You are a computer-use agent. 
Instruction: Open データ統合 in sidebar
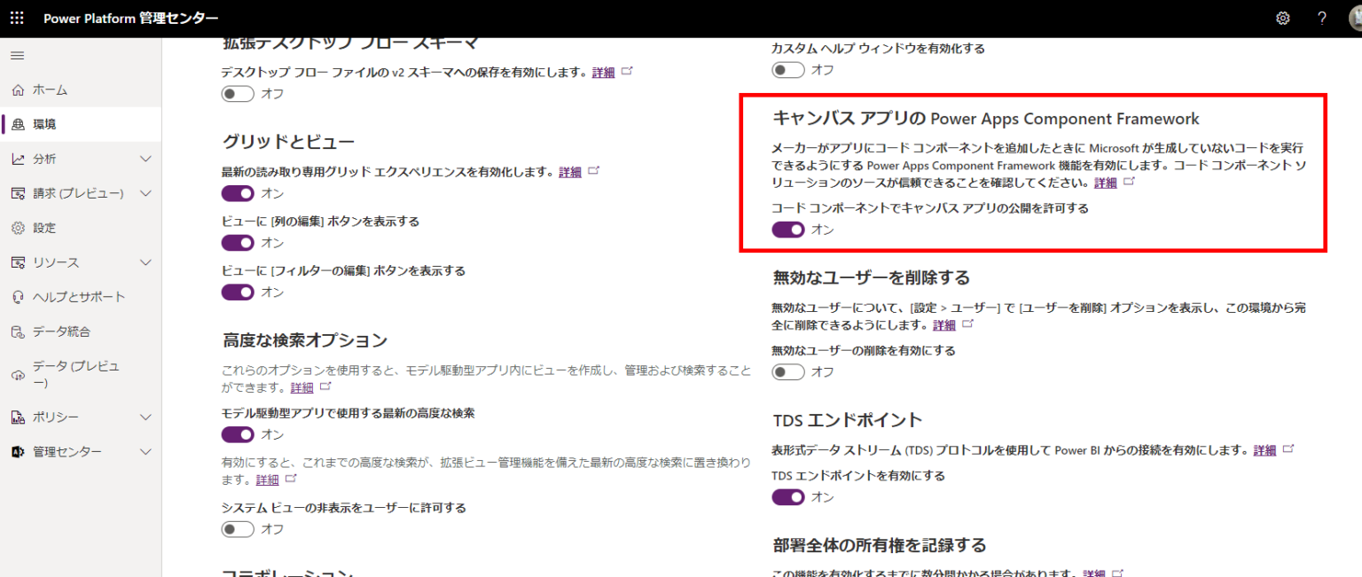tap(81, 331)
